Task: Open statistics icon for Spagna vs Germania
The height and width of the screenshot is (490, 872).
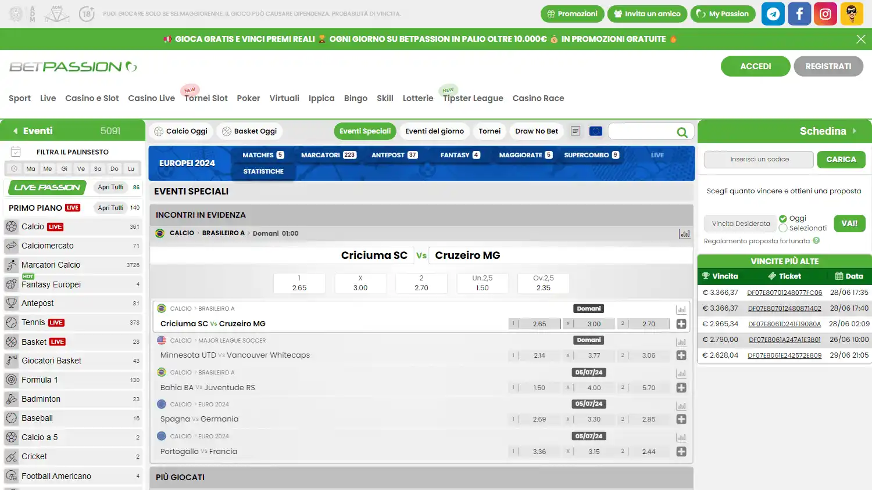Action: (x=681, y=406)
